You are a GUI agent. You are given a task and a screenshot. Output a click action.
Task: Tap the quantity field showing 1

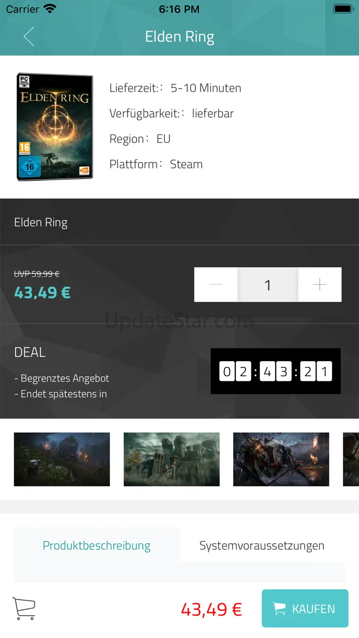tap(268, 285)
